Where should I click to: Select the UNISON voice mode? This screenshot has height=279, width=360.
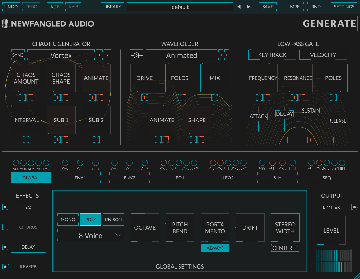[x=113, y=219]
